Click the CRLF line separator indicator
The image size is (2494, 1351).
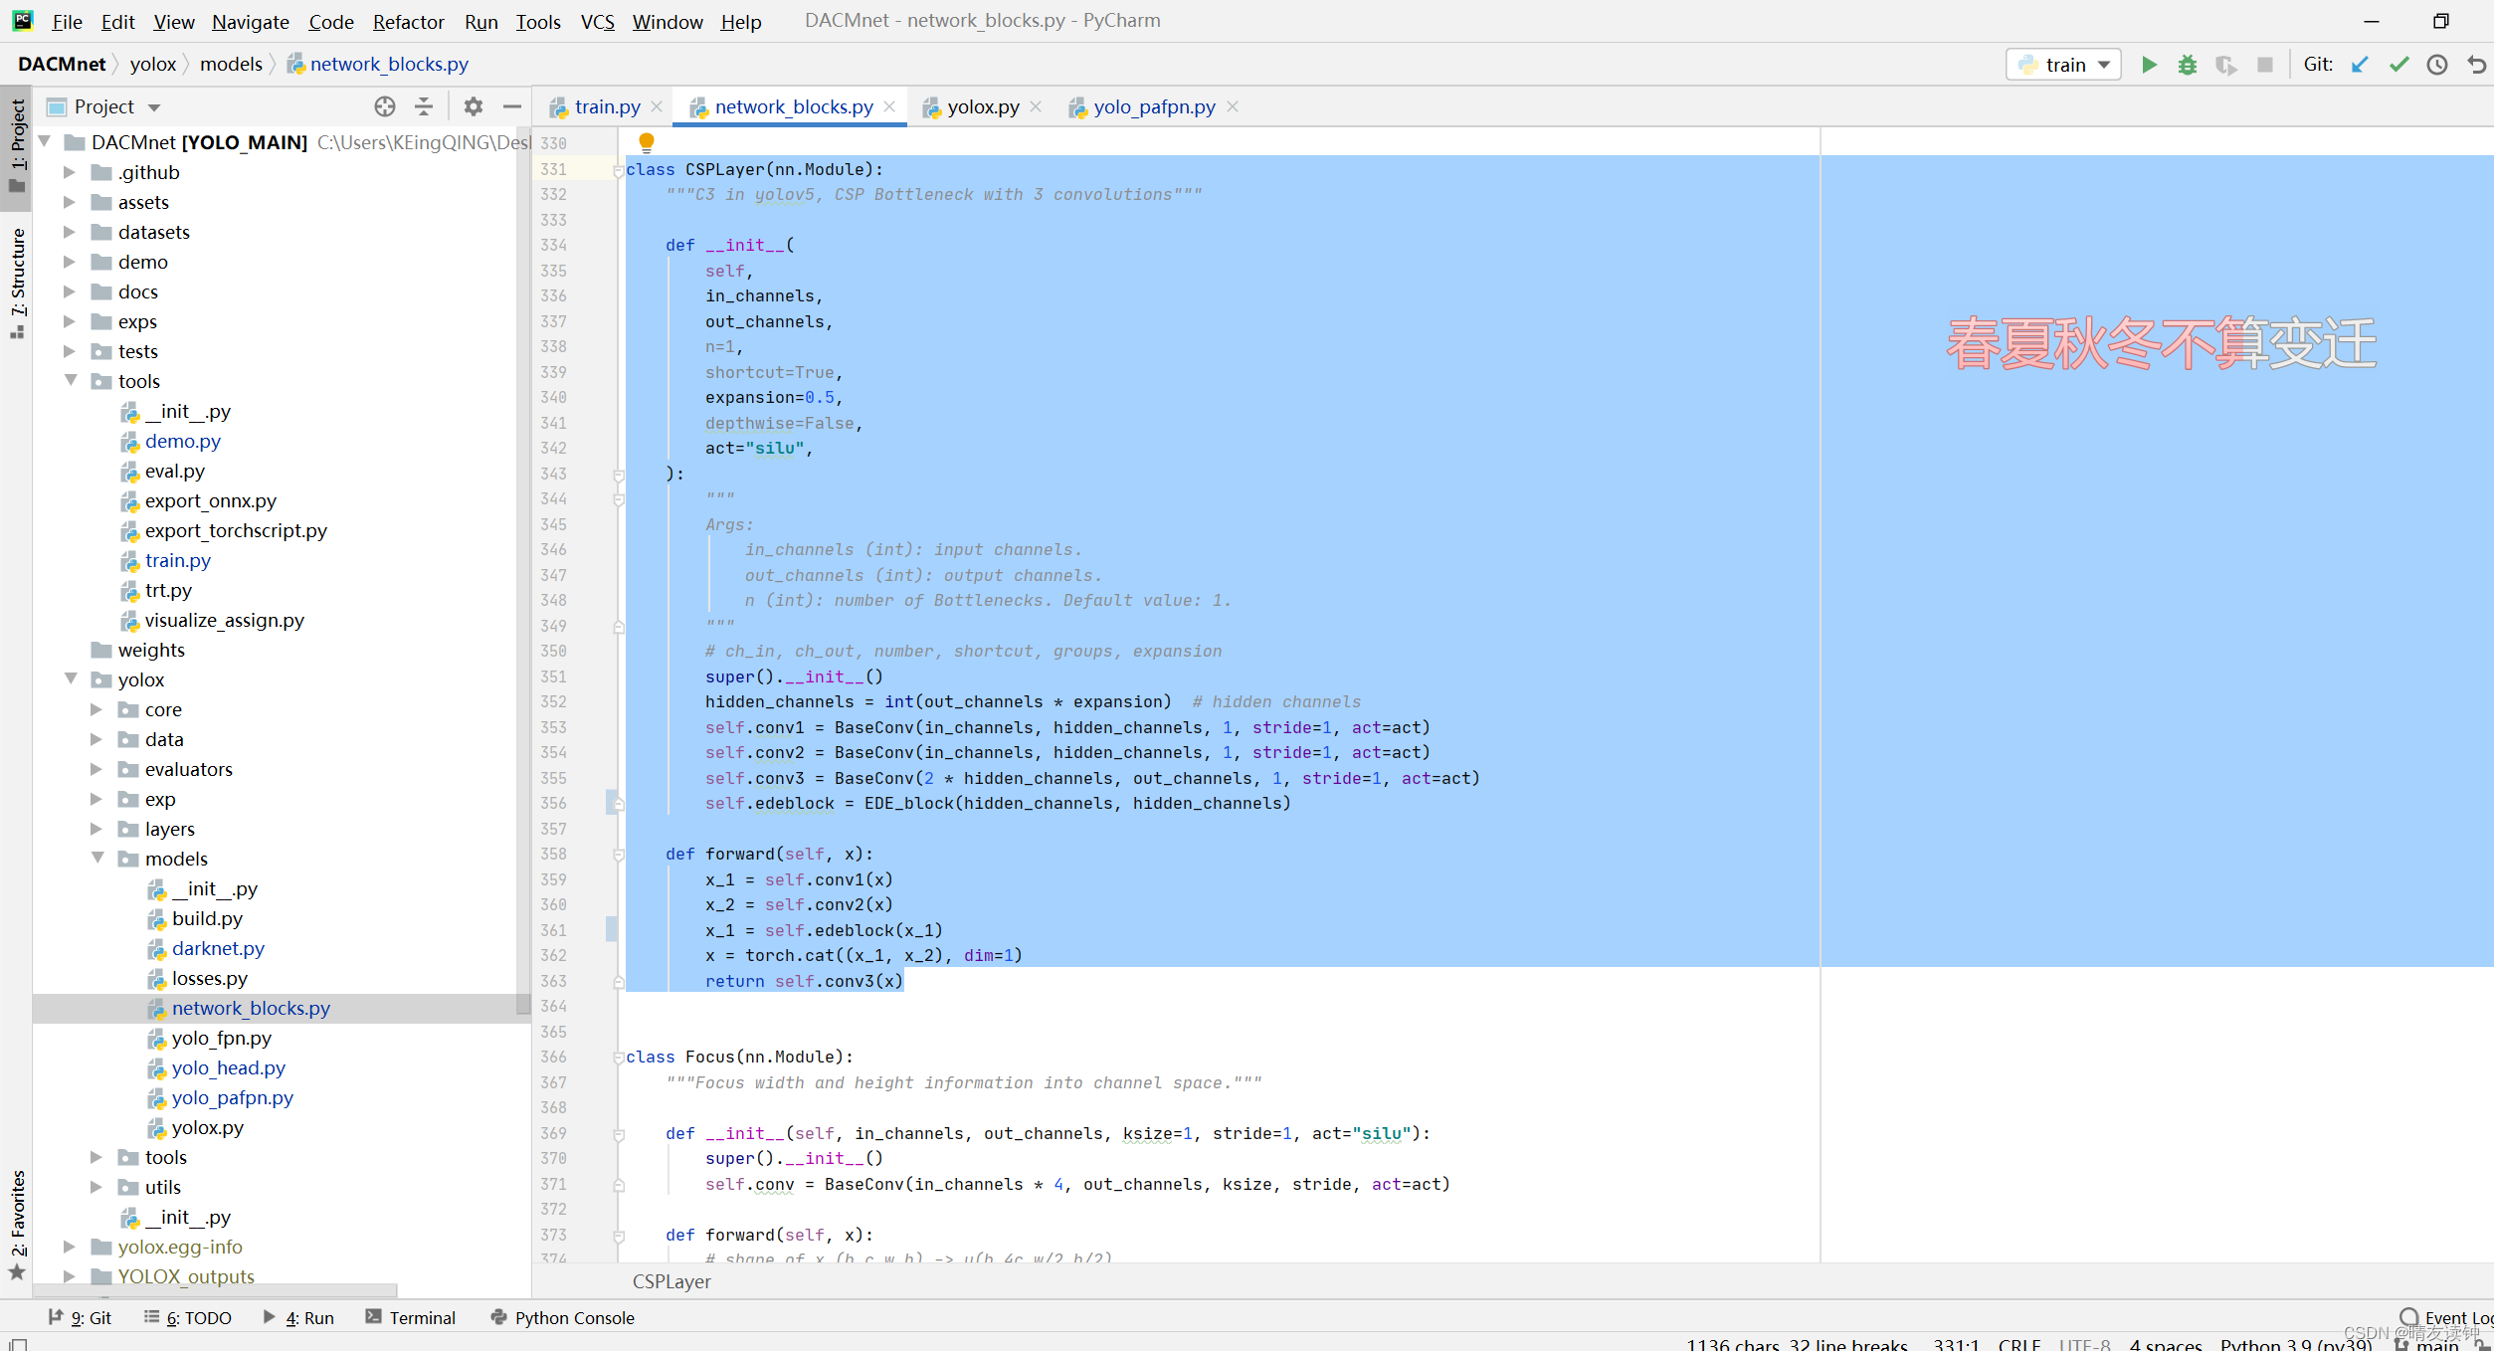(x=2018, y=1344)
